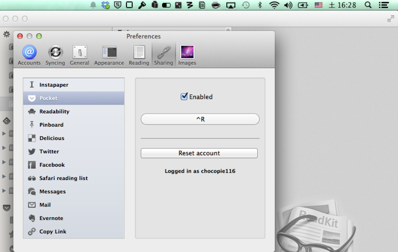Select Pinboard sharing service
Viewport: 398px width, 252px height.
tap(74, 125)
